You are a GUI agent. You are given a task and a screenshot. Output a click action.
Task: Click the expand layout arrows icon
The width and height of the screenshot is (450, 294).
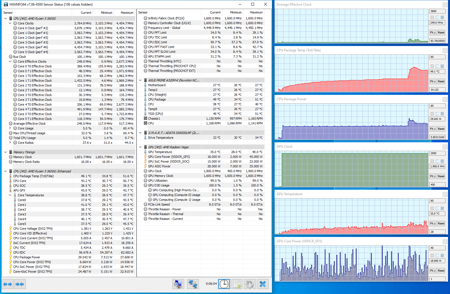click(x=8, y=284)
